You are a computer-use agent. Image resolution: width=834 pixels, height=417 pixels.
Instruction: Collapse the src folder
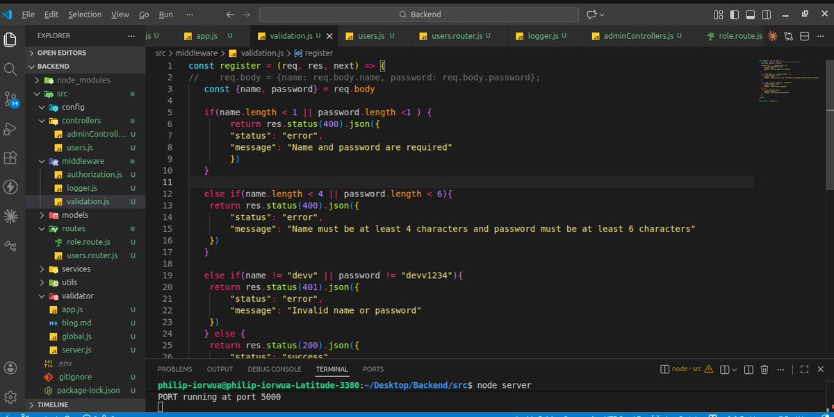click(85, 93)
